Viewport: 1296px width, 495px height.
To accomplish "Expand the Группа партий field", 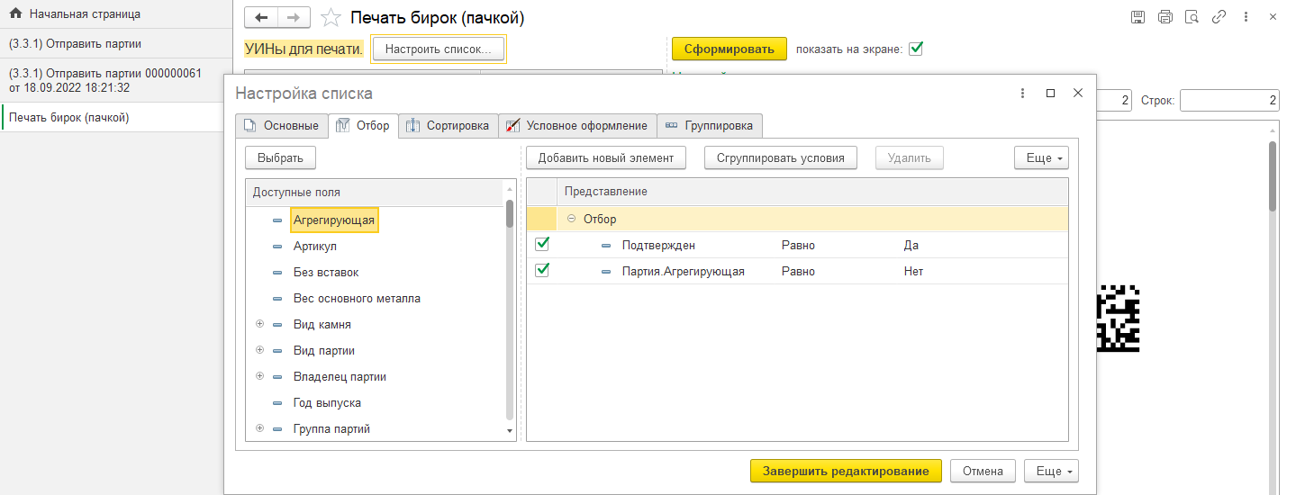I will point(259,428).
